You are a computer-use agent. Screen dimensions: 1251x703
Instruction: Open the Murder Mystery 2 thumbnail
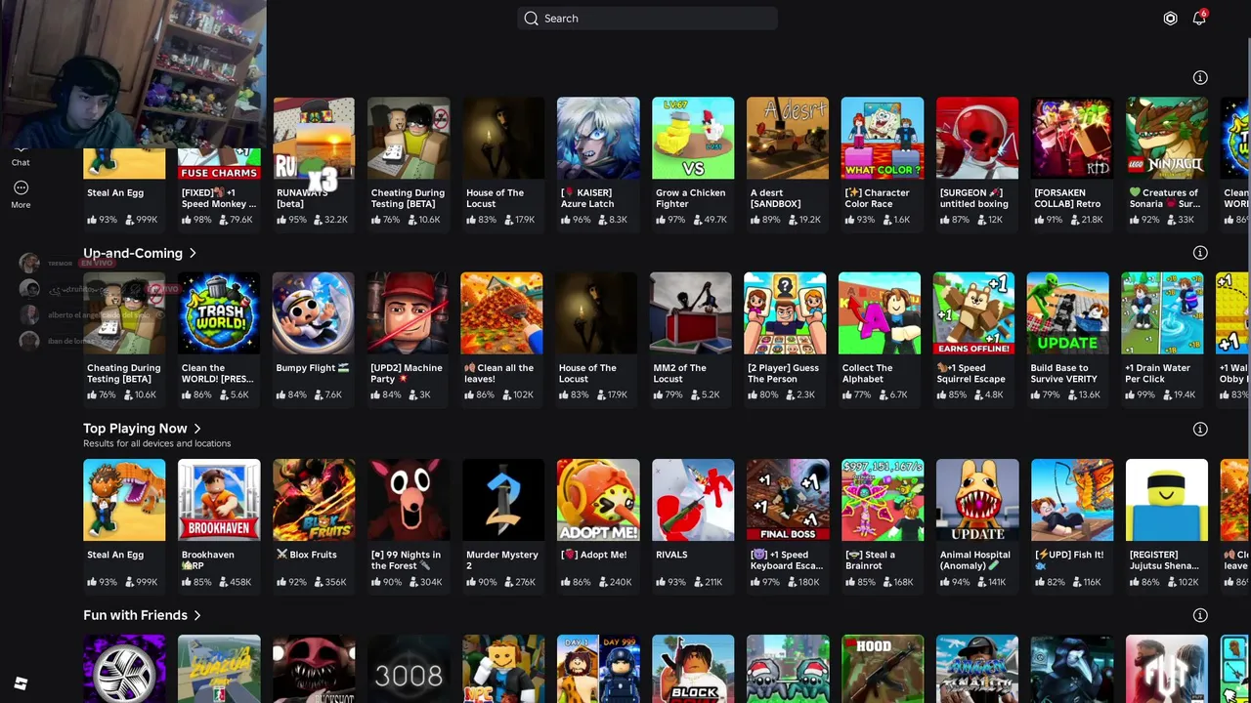[503, 500]
